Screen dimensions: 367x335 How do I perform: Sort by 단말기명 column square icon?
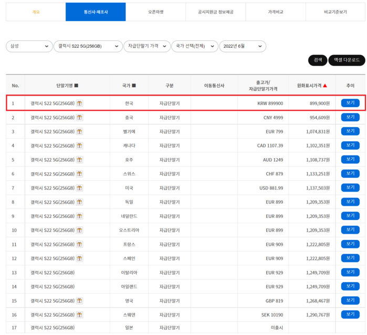tap(76, 86)
